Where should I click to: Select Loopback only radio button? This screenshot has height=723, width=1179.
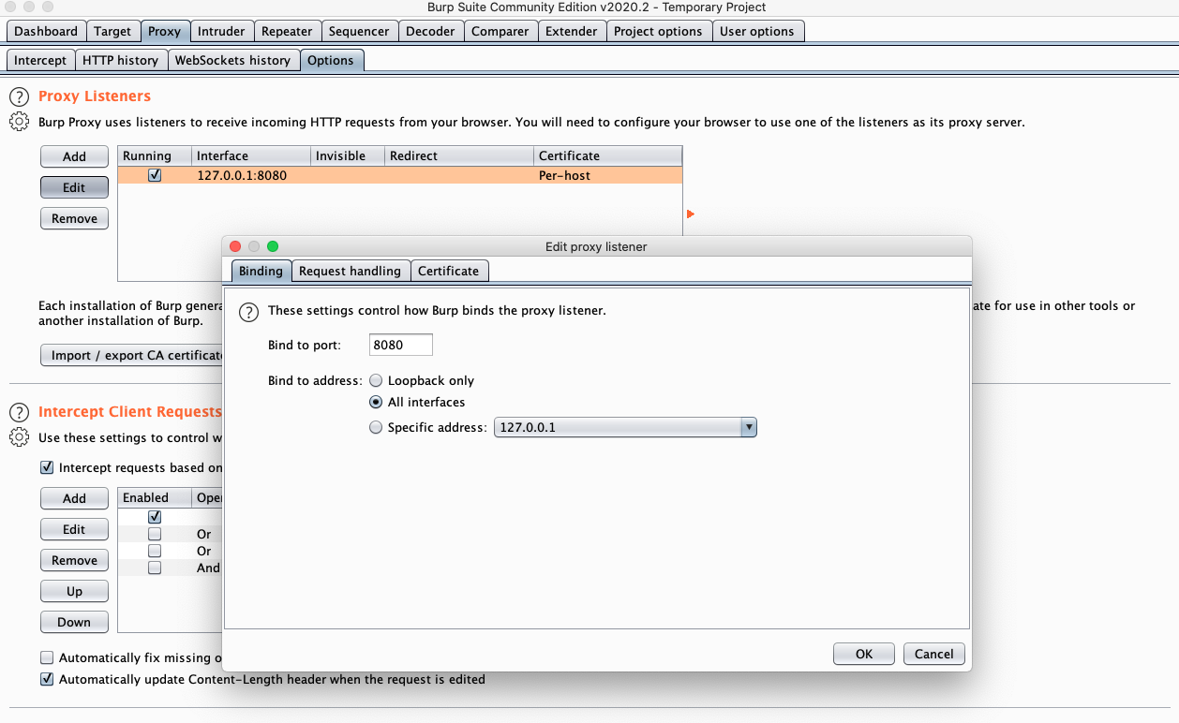click(376, 381)
